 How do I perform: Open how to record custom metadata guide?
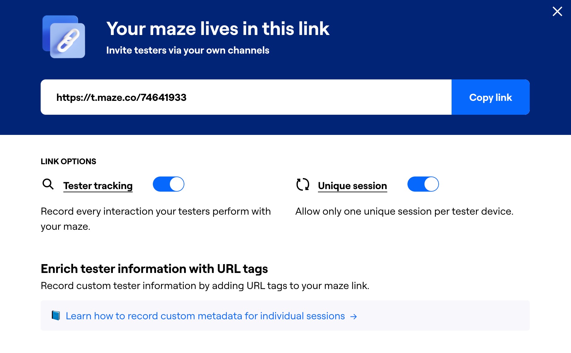[x=205, y=315]
